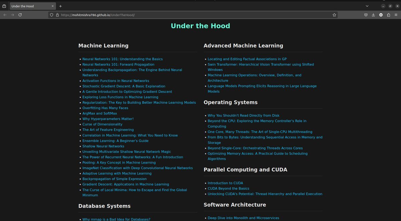Viewport: 401px width, 221px height.
Task: Open Curse of Dimensionality link
Action: coord(102,124)
